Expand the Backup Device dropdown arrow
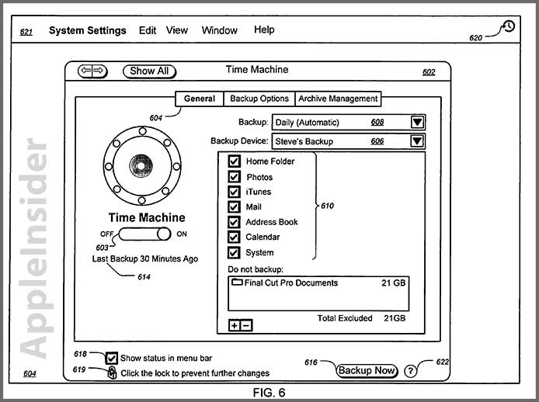 coord(417,141)
